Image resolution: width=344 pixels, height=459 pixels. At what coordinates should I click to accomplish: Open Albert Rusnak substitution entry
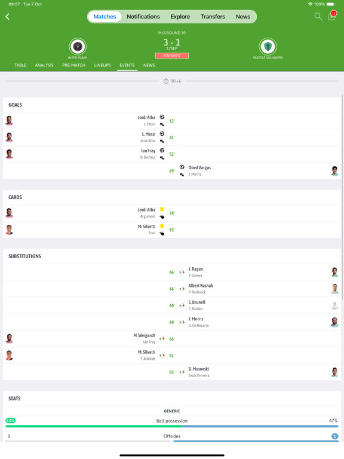(x=172, y=289)
